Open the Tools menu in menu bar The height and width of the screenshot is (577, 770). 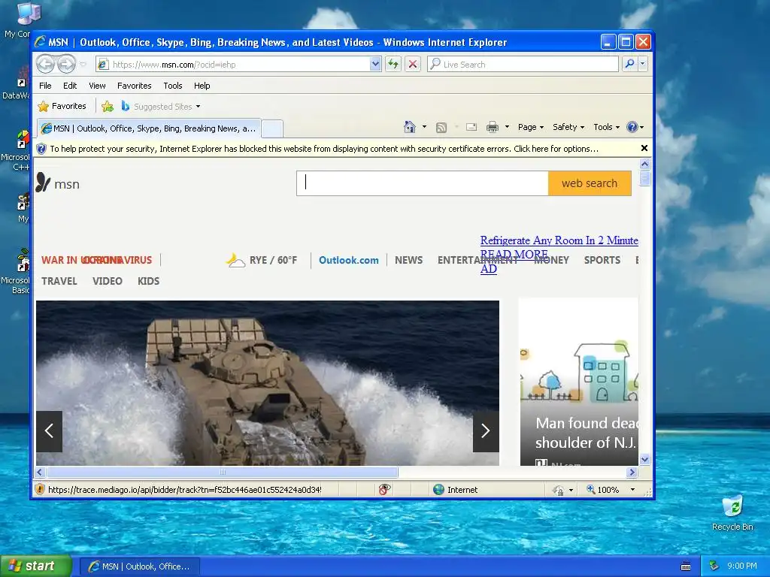tap(173, 86)
